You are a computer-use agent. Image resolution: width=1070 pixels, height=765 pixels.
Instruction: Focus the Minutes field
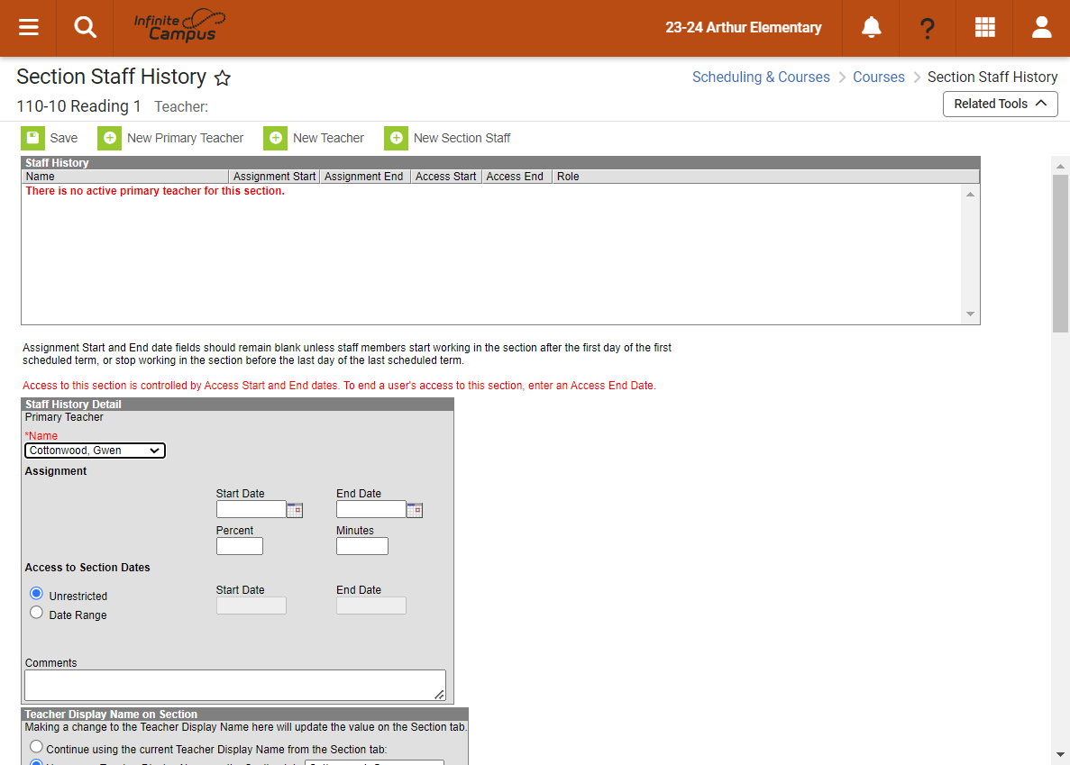coord(362,546)
